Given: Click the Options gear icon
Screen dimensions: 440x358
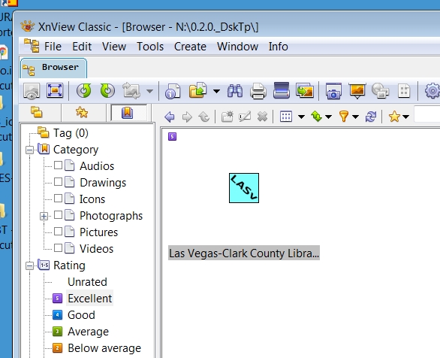Looking at the screenshot, I should click(432, 91).
